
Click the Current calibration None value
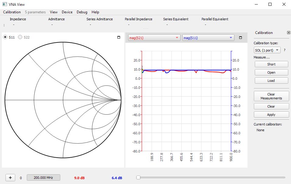(260, 130)
